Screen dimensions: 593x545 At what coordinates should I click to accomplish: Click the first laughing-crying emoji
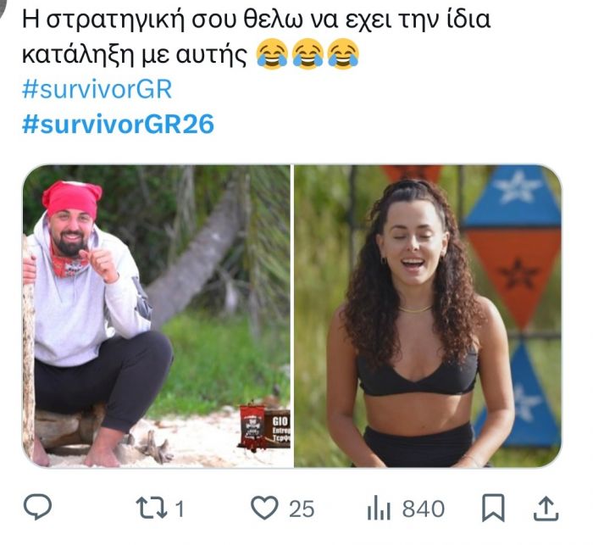[272, 54]
